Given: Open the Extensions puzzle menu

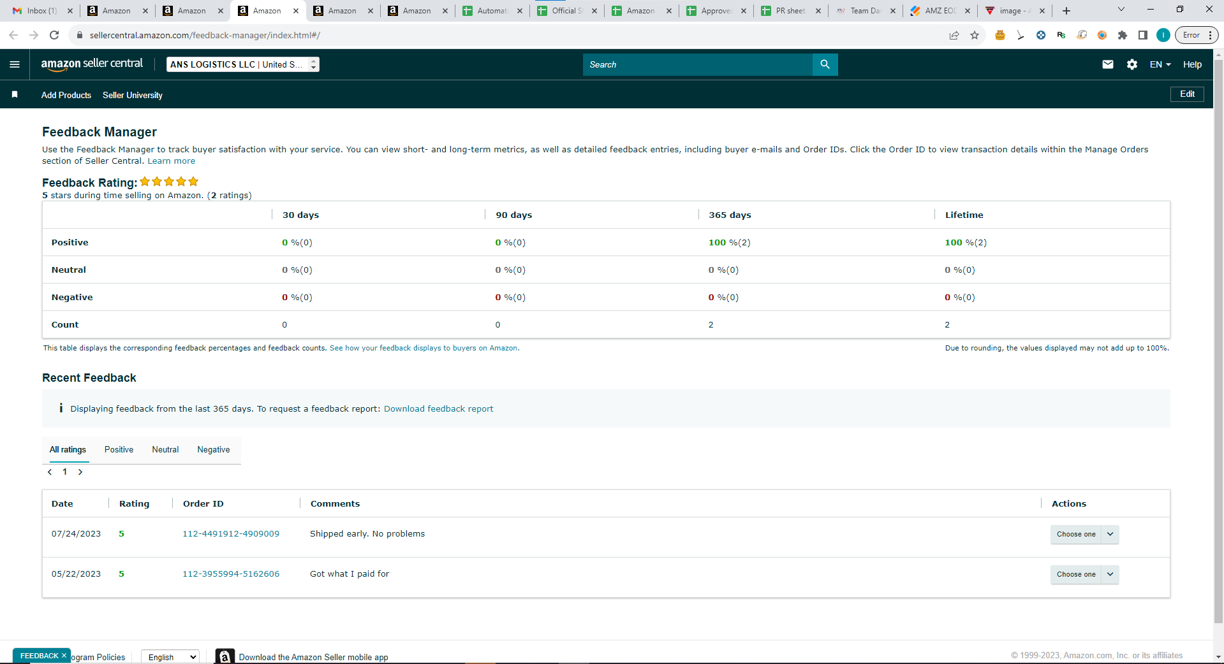Looking at the screenshot, I should [x=1123, y=35].
